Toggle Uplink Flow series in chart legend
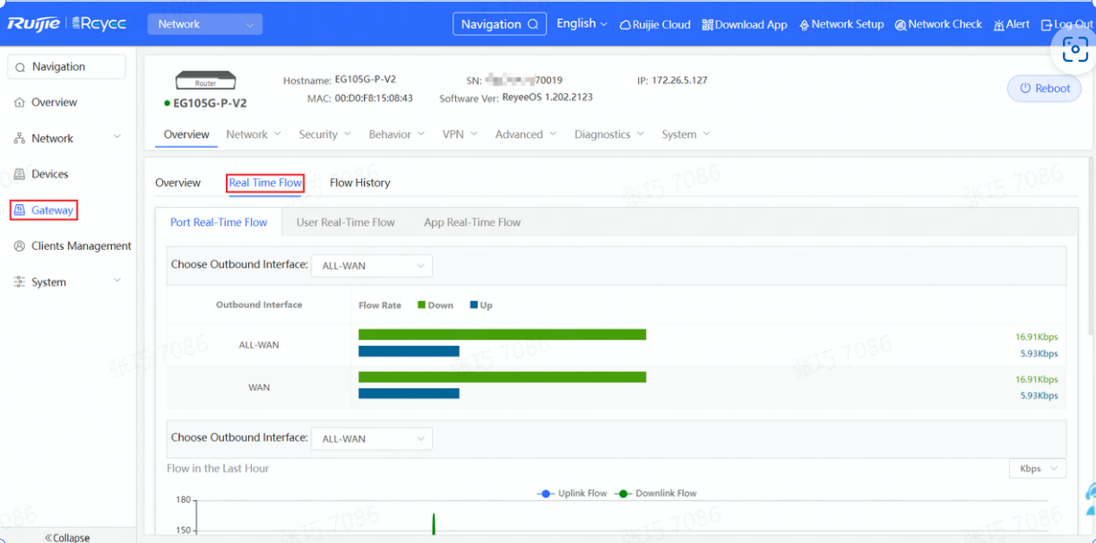Viewport: 1096px width, 543px height. tap(572, 494)
